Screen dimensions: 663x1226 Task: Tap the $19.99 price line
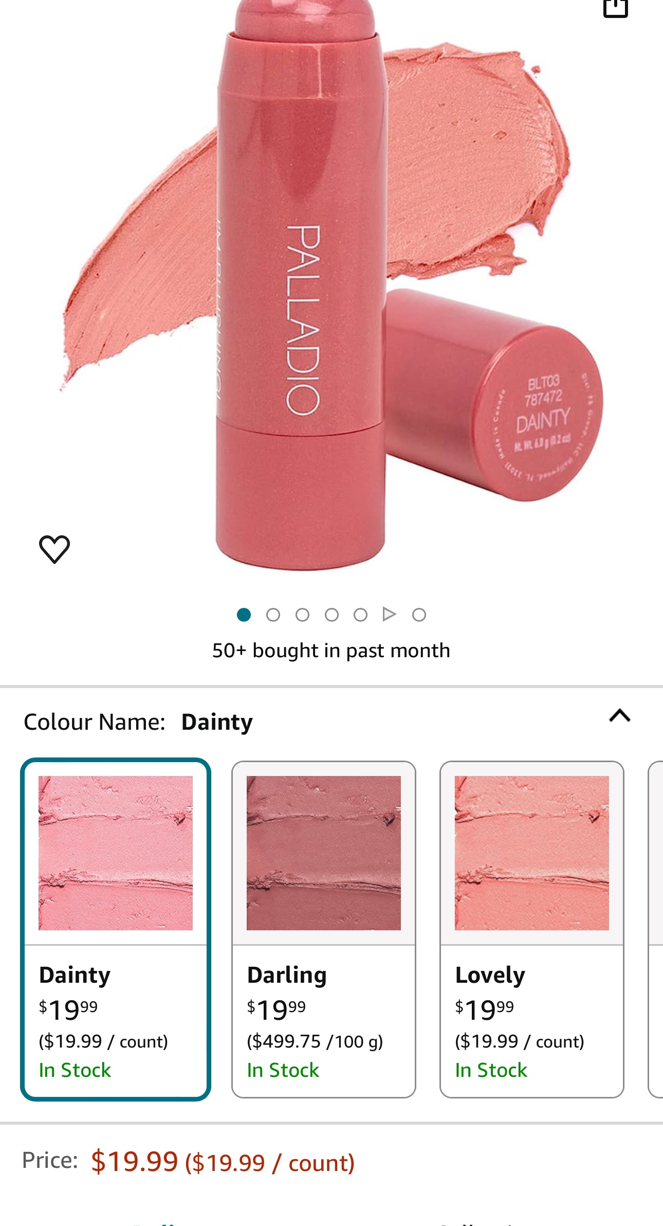click(x=188, y=1162)
